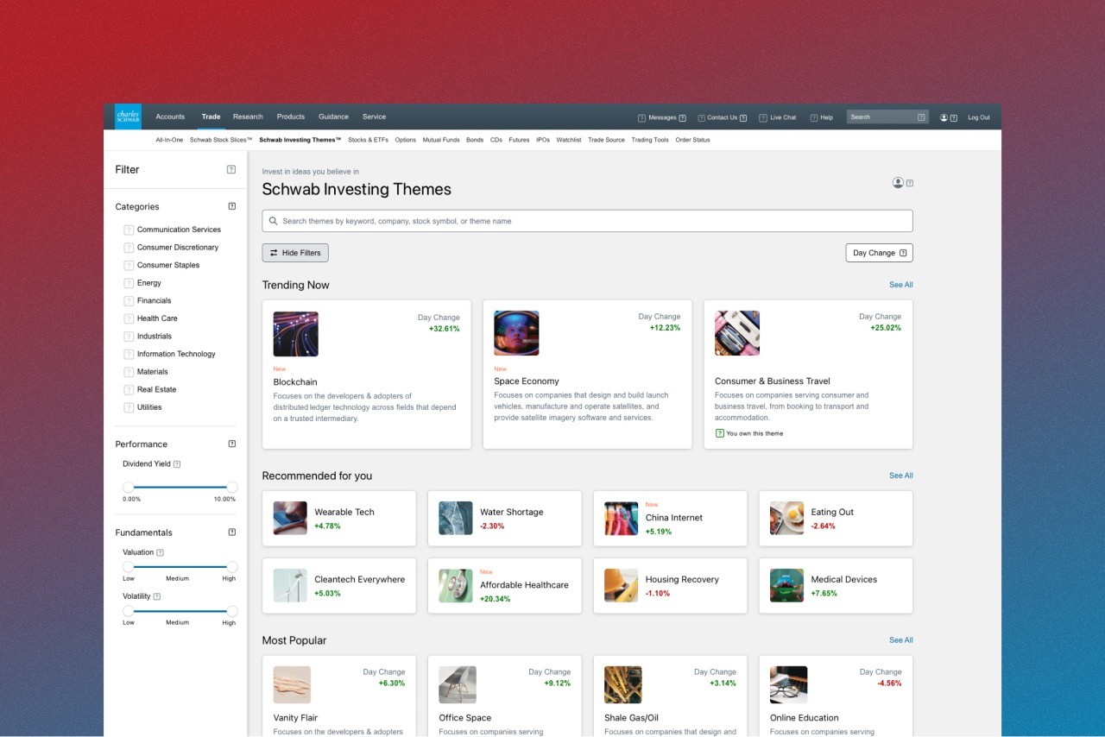
Task: Click the search magnifier icon in theme search bar
Action: click(x=274, y=220)
